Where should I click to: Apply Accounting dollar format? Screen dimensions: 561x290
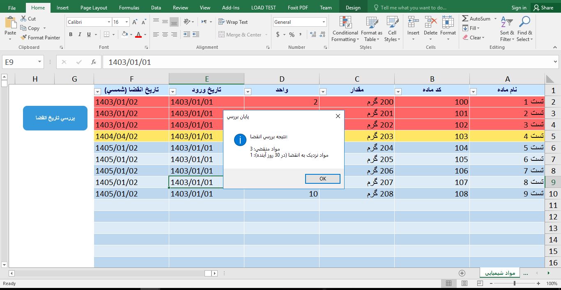[278, 34]
